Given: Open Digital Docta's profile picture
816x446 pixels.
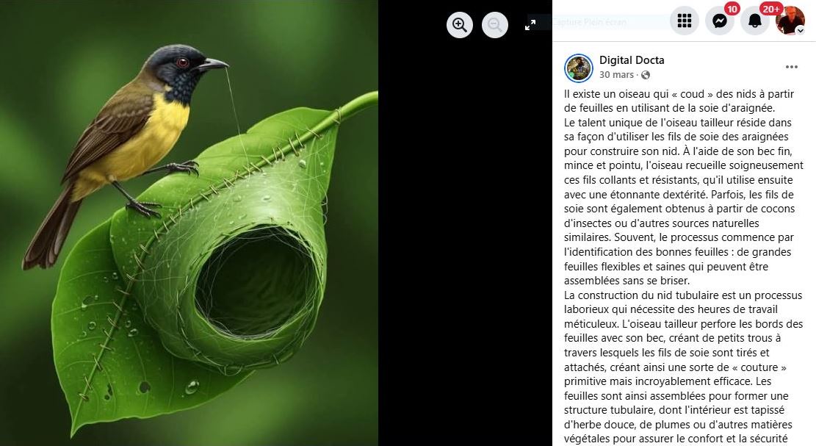Looking at the screenshot, I should pos(579,68).
